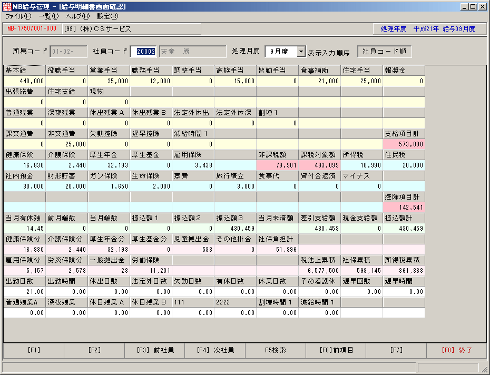
Task: Open the ヘルプ(H) menu
Action: pos(77,16)
